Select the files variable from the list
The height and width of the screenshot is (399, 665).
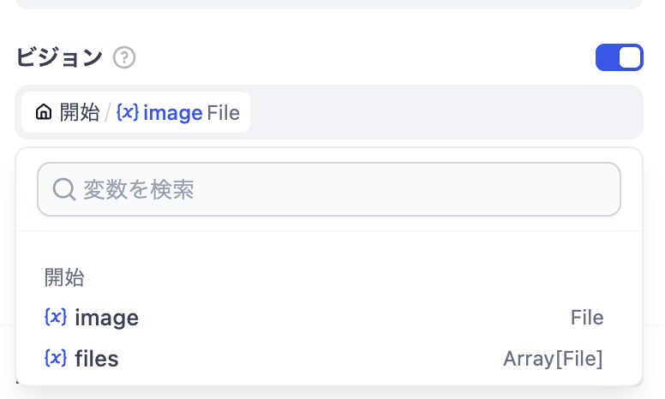tap(97, 359)
